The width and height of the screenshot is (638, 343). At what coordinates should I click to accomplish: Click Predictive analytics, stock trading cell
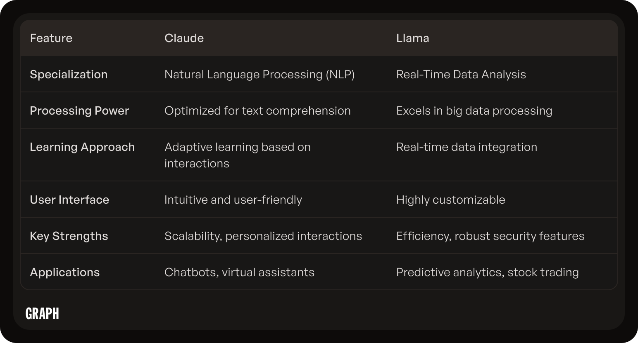[487, 272]
